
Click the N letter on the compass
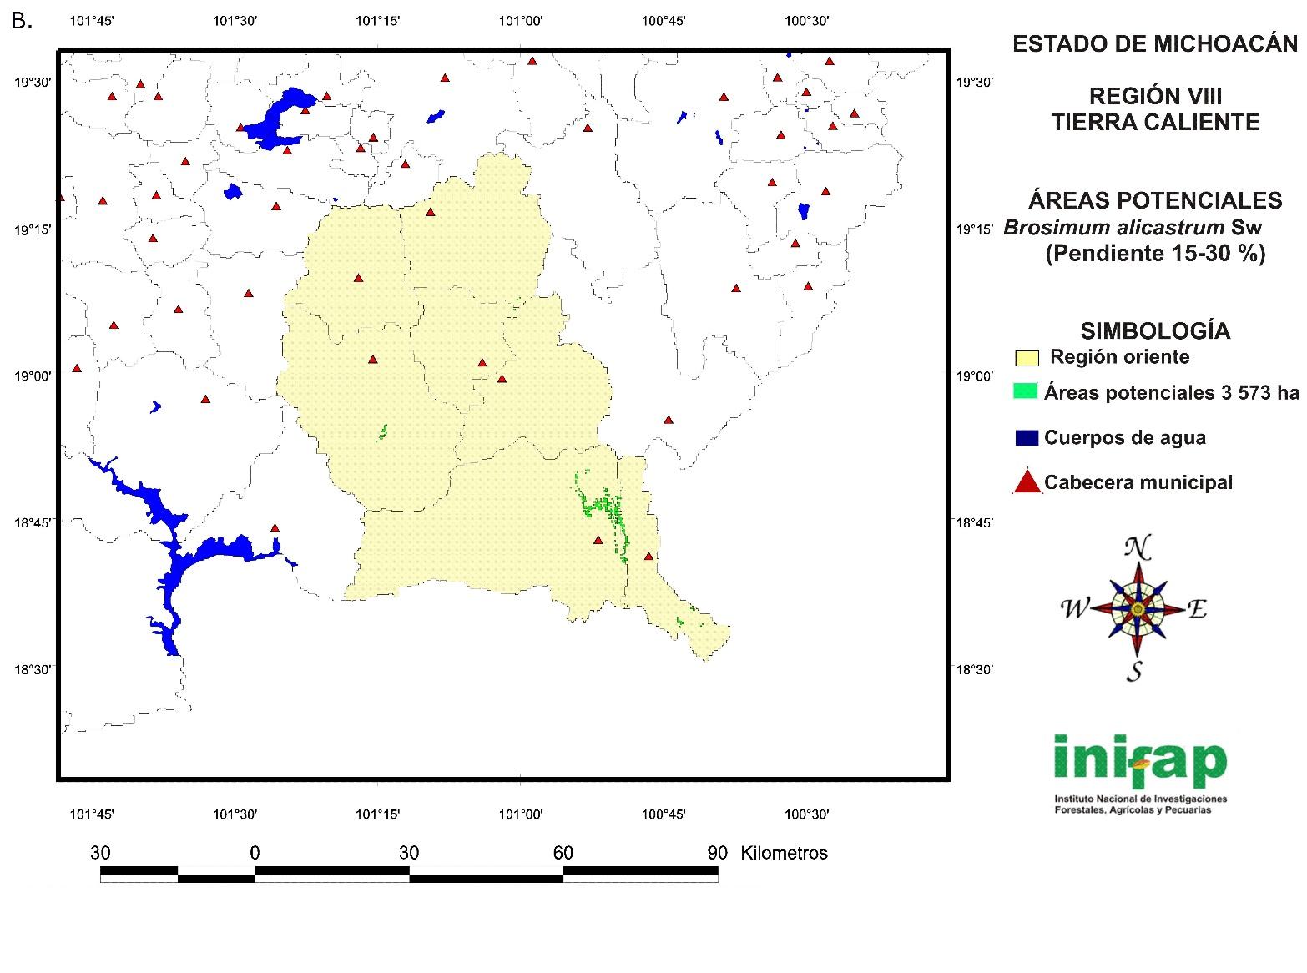1138,548
